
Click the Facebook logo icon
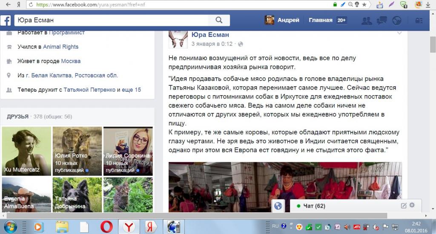pyautogui.click(x=6, y=20)
